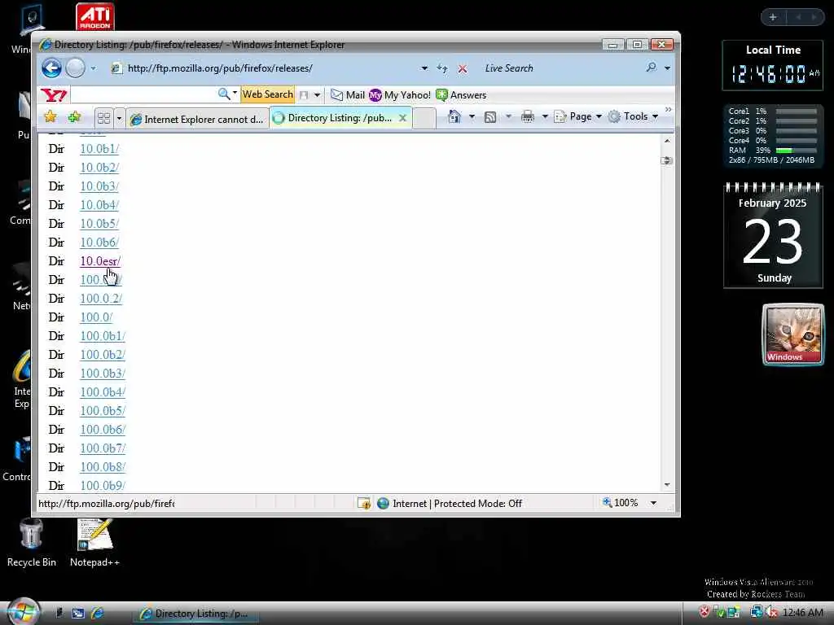Click the popup blocker status icon
This screenshot has height=625, width=834.
[x=364, y=503]
